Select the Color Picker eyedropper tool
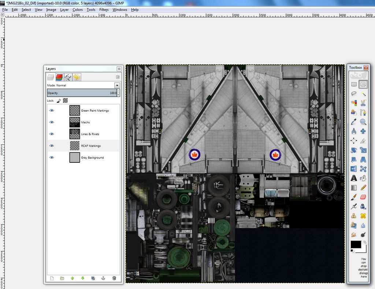The height and width of the screenshot is (289, 375). (x=353, y=121)
